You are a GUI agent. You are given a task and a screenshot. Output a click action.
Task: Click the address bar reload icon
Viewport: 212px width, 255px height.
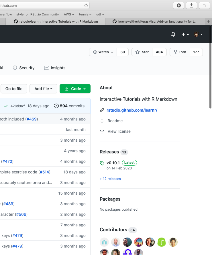tap(85, 5)
